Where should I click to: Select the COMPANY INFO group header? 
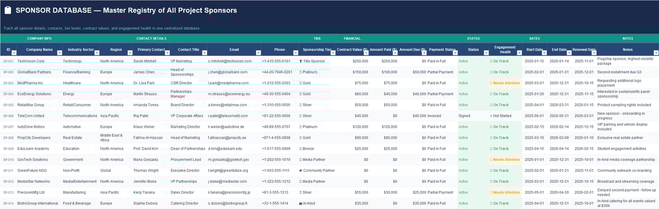[x=39, y=39]
